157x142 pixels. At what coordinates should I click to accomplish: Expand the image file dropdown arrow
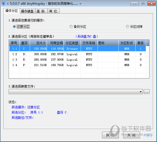point(141,92)
